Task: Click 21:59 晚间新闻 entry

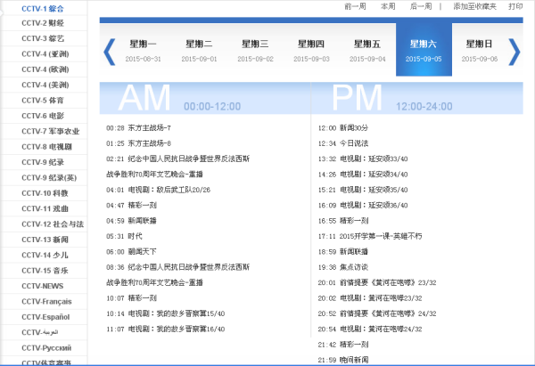Action: 343,360
